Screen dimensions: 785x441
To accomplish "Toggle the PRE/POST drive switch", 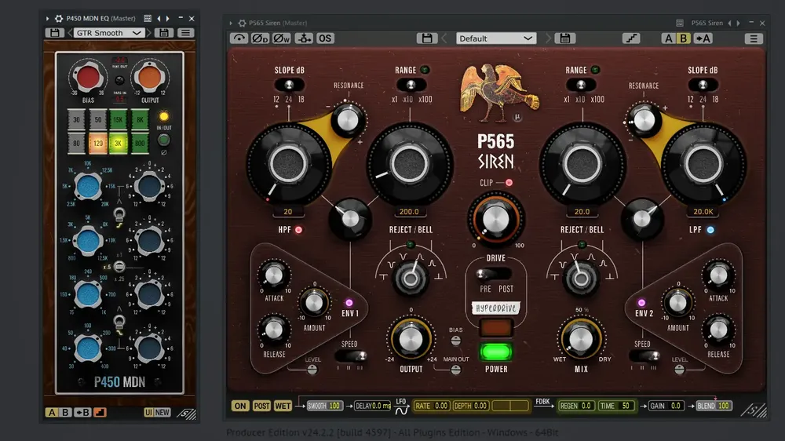I will click(x=494, y=274).
